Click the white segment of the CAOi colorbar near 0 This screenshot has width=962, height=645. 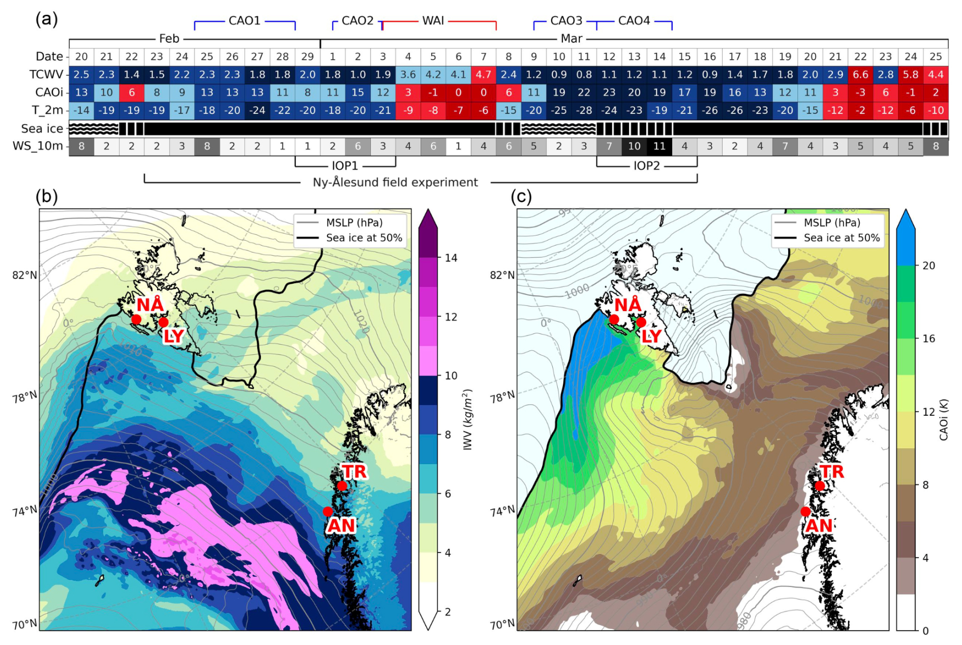906,612
